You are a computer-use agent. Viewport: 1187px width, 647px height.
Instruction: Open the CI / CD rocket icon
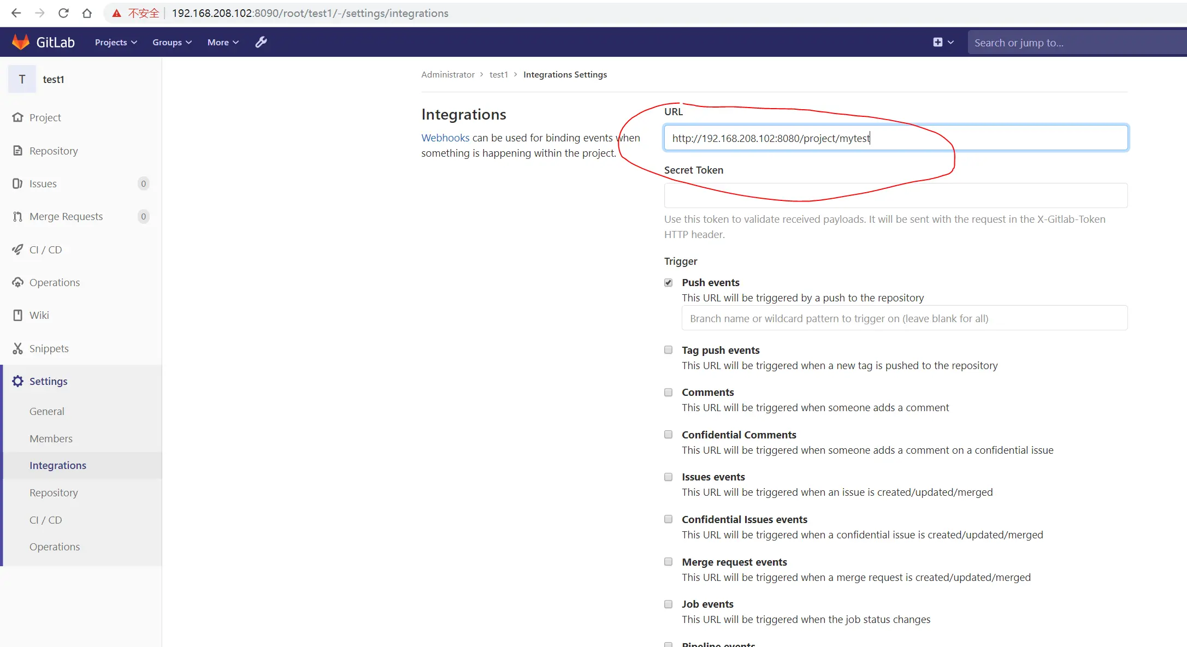click(x=18, y=250)
